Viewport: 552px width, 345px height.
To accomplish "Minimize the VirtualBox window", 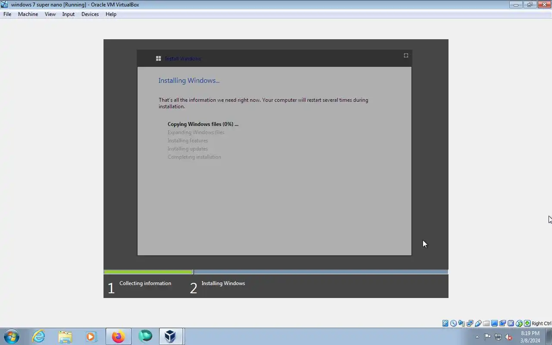I will (516, 5).
